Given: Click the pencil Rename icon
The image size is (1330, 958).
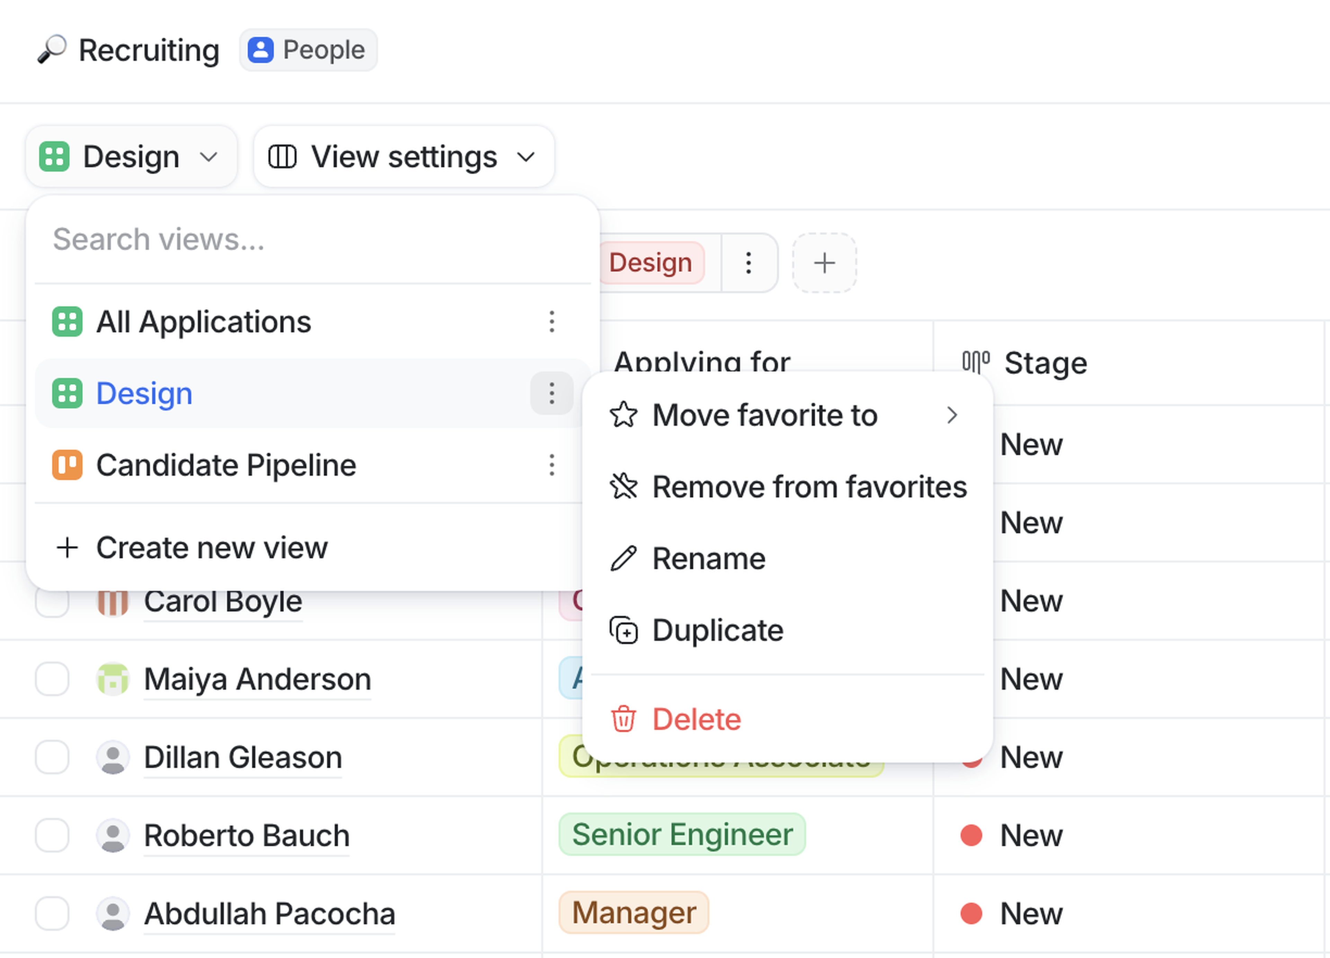Looking at the screenshot, I should coord(623,559).
